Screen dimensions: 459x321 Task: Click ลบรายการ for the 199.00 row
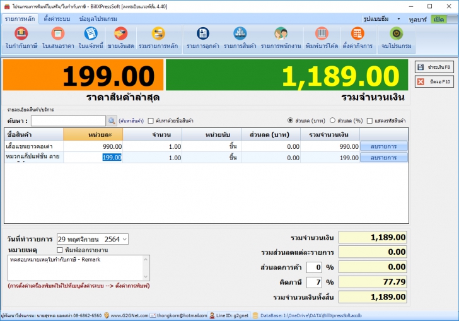pyautogui.click(x=383, y=158)
